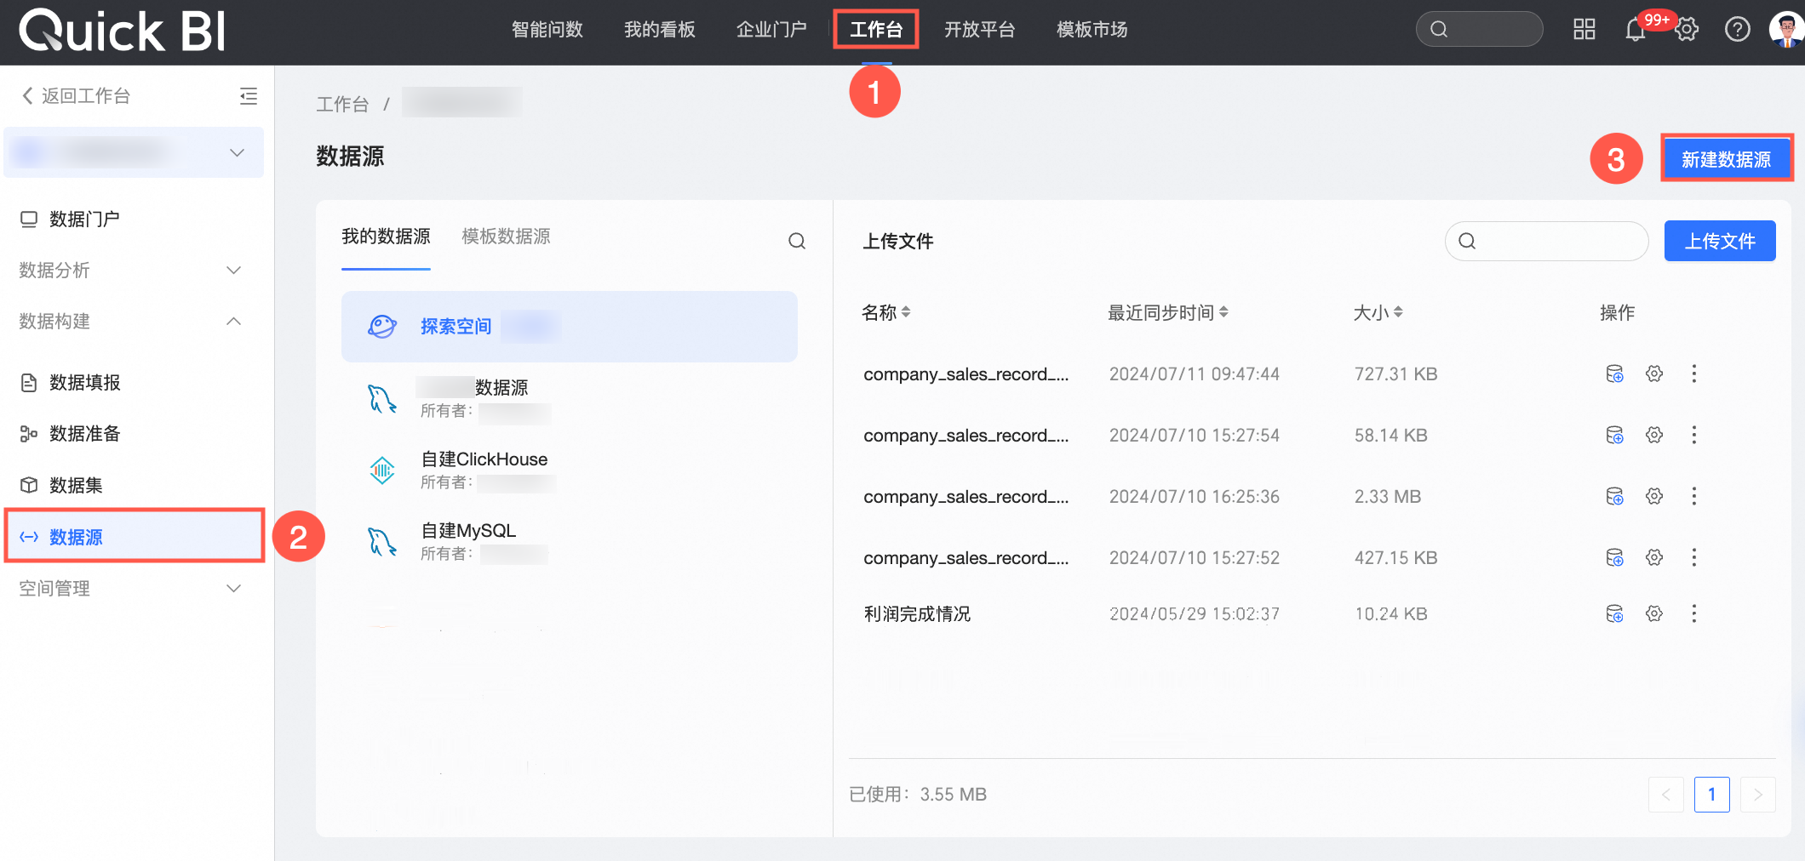Screen dimensions: 1805x861
Task: Click Quick BI logo
Action: click(123, 31)
